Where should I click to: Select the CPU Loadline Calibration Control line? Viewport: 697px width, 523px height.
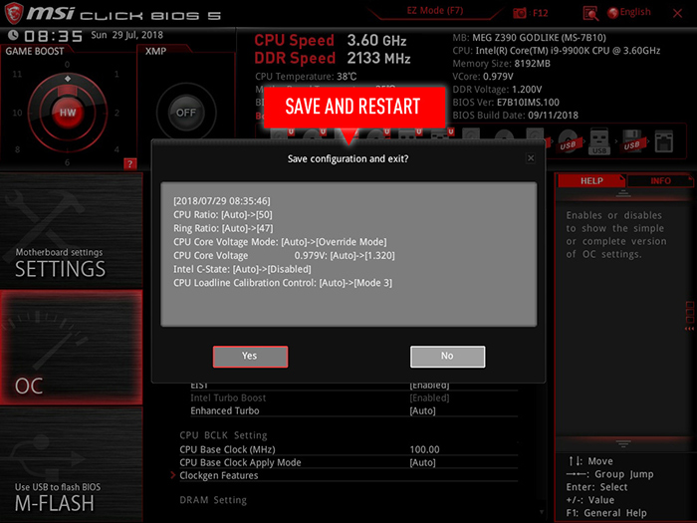pos(283,283)
